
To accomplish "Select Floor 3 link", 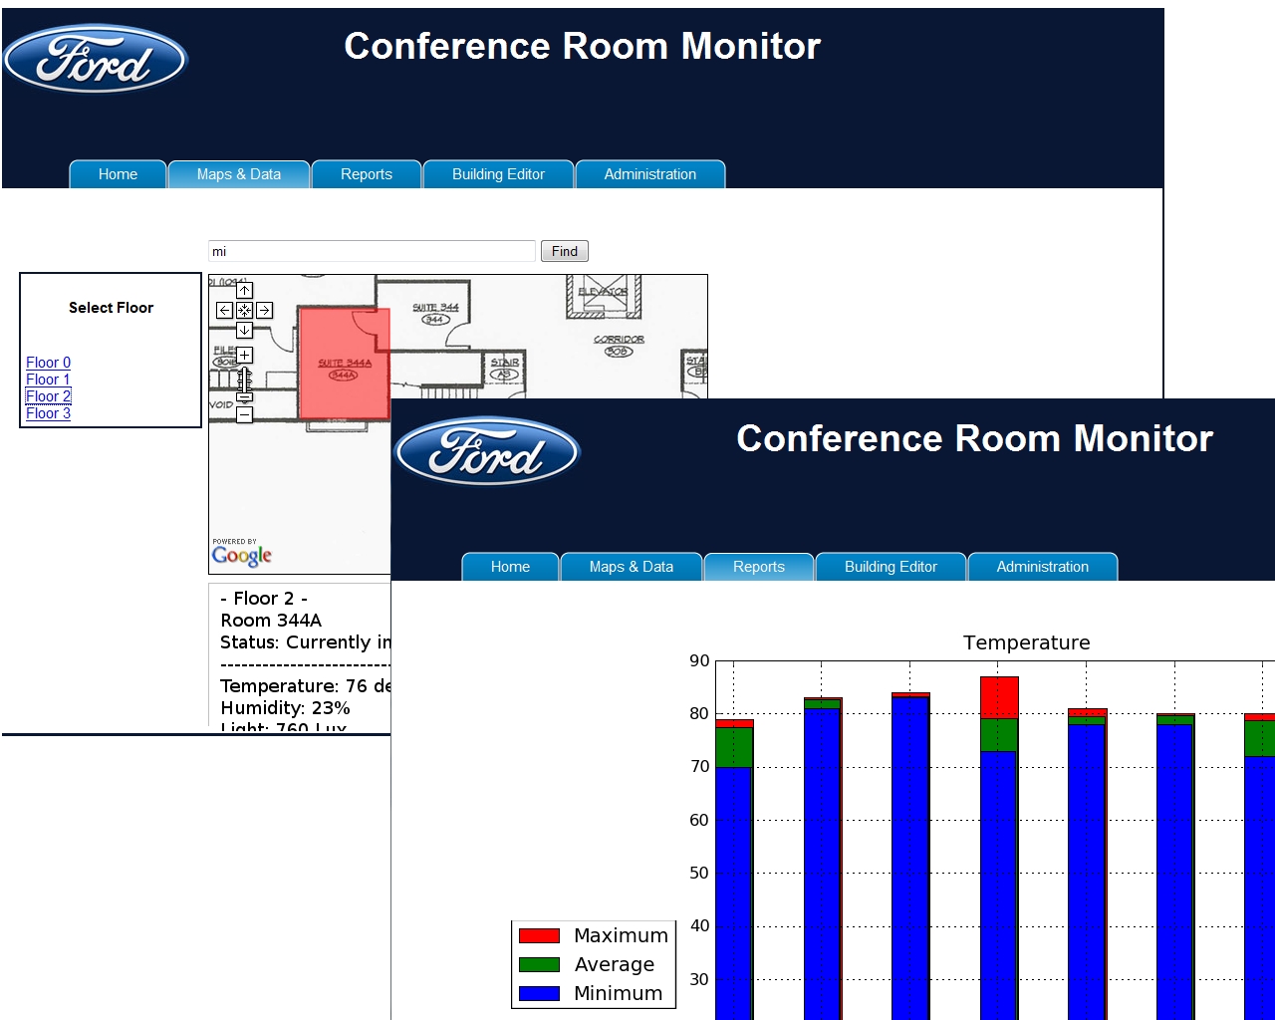I will [x=49, y=413].
